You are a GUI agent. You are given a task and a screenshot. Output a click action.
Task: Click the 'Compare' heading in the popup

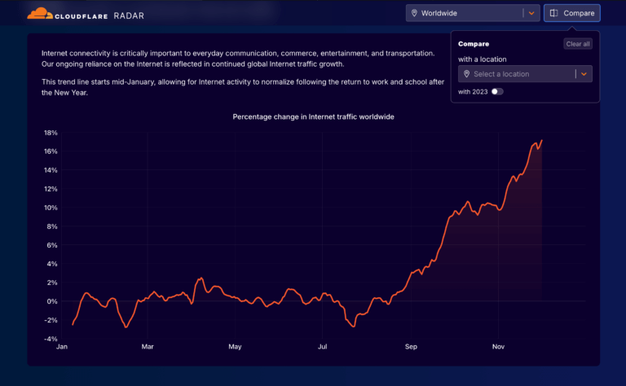click(474, 44)
